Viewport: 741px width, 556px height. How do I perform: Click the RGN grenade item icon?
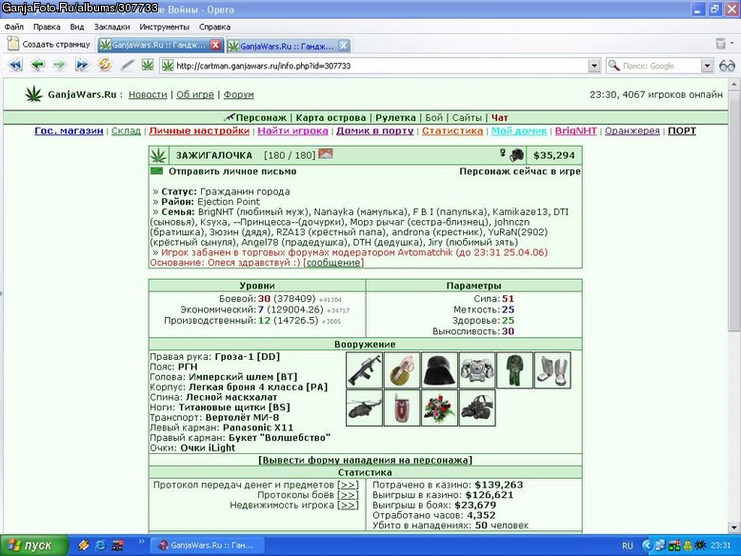pyautogui.click(x=402, y=370)
